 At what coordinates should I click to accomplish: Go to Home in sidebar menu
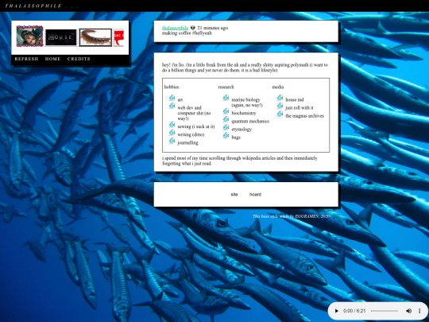click(x=52, y=59)
